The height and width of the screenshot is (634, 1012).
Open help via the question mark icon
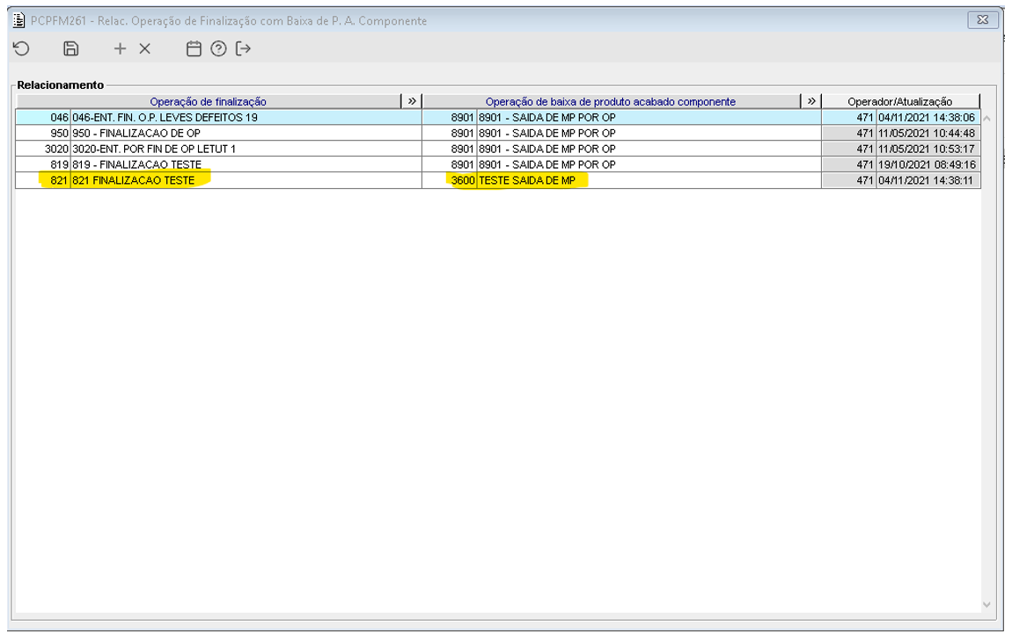point(218,49)
